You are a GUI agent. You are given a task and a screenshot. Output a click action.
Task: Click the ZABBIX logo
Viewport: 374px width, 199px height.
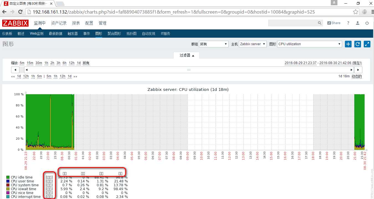(x=15, y=23)
